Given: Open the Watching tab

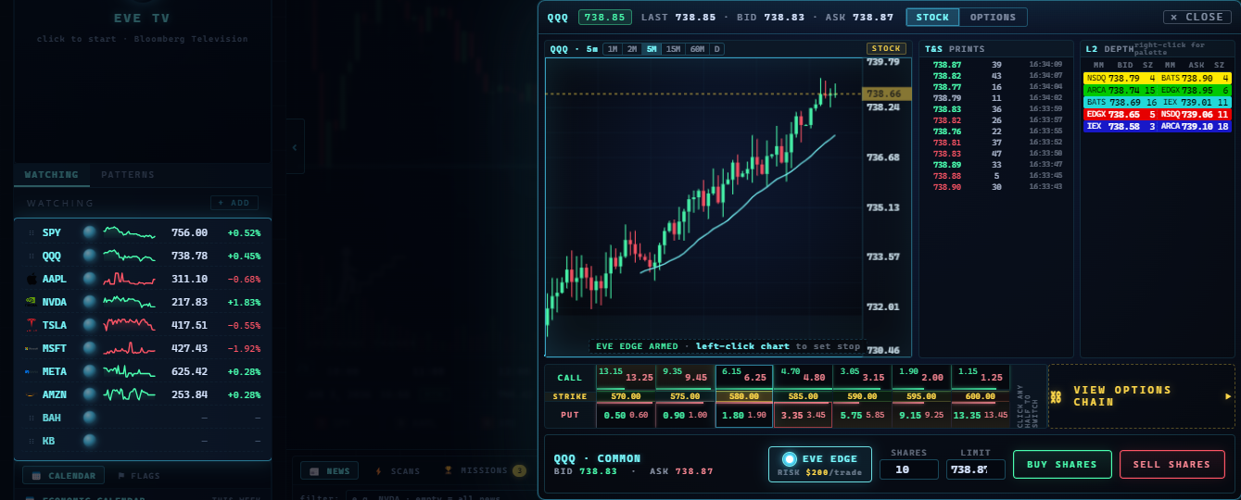Looking at the screenshot, I should pos(51,175).
